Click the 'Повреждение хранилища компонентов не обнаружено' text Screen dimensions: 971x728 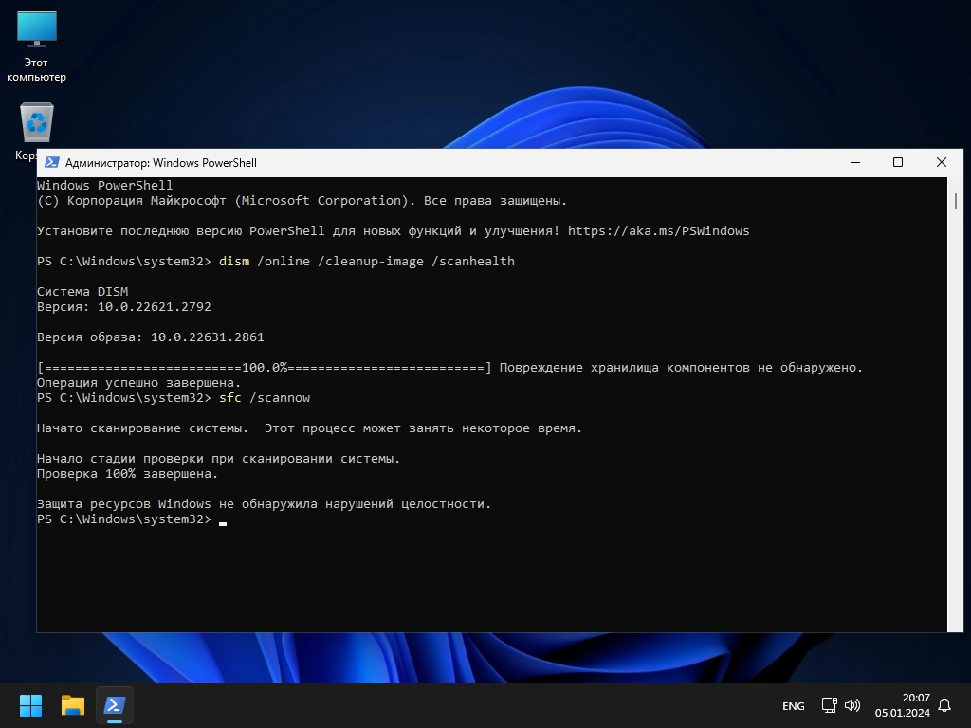coord(681,367)
